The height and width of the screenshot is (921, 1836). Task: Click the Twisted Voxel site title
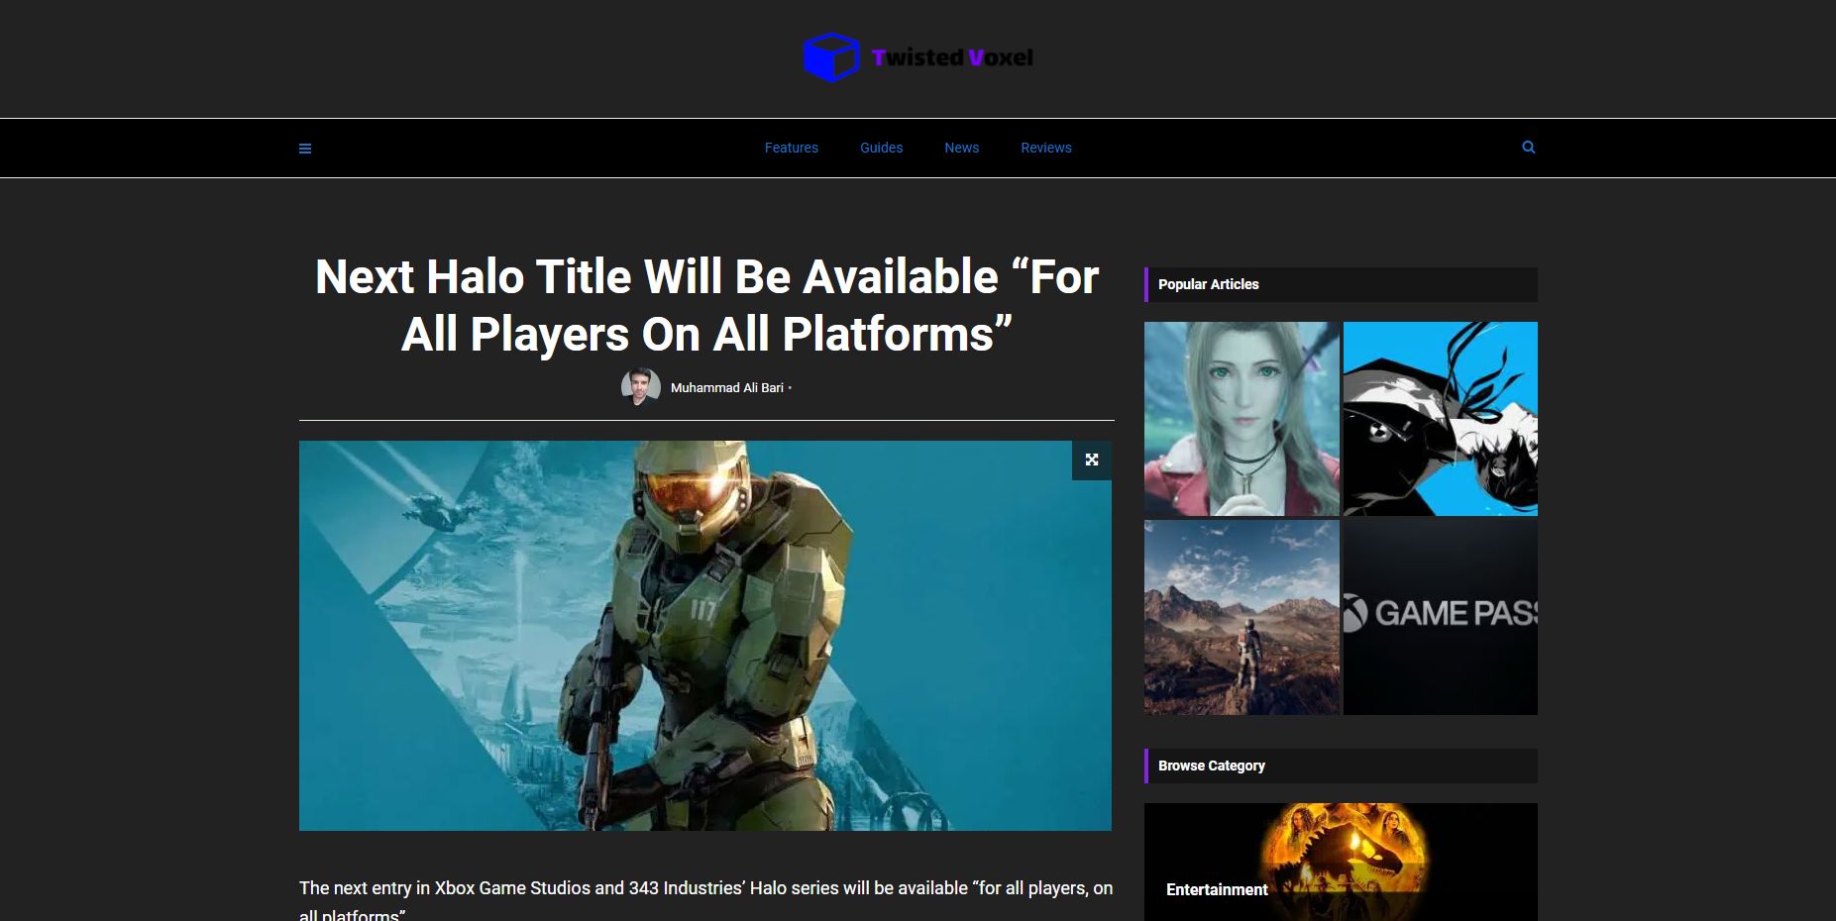pyautogui.click(x=952, y=57)
